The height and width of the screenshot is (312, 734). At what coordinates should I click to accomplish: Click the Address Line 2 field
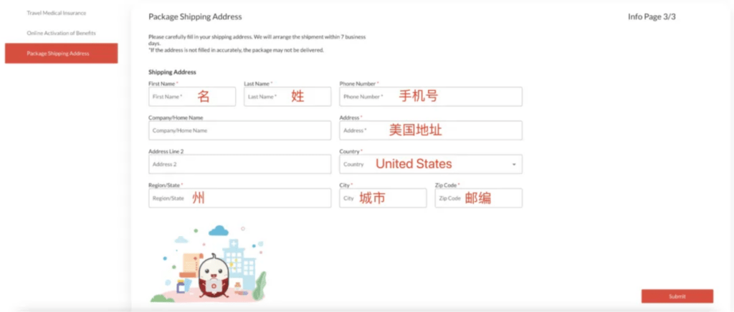(239, 165)
